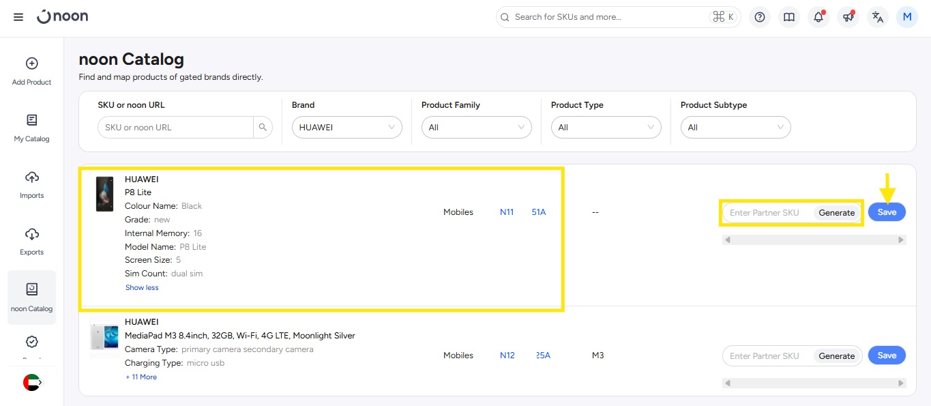Screen dimensions: 931x406
Task: Open My Catalog in sidebar
Action: click(31, 128)
